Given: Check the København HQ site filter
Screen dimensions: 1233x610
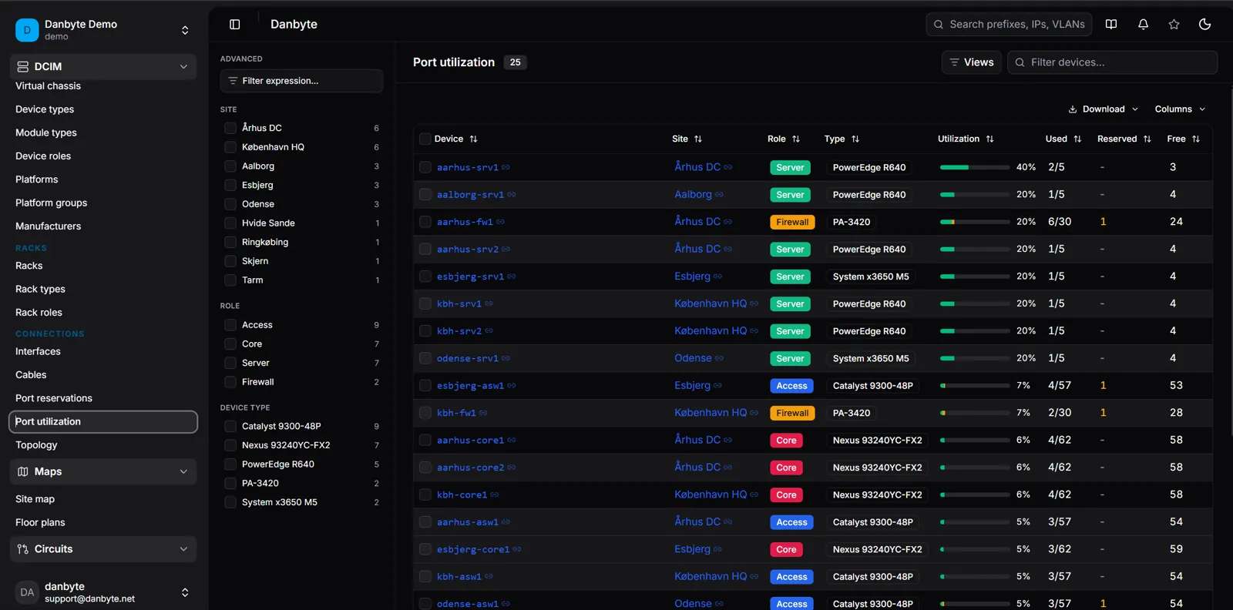Looking at the screenshot, I should 230,147.
